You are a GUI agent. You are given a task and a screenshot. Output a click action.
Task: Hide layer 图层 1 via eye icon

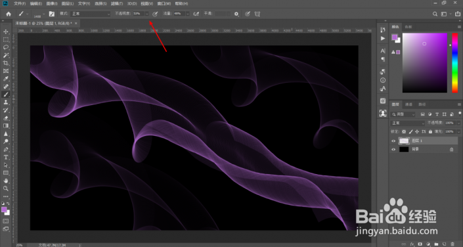coord(393,141)
